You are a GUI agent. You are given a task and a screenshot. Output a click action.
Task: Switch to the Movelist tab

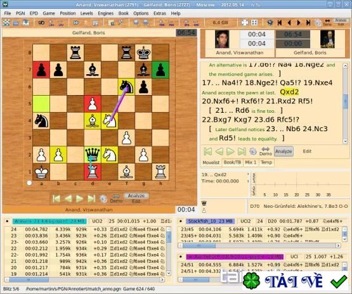(x=211, y=162)
